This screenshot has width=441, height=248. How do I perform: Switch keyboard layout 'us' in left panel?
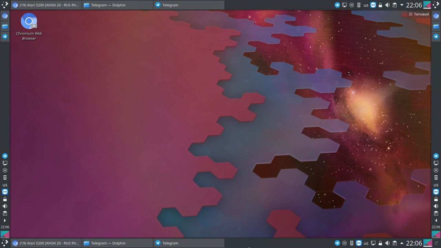point(5,185)
